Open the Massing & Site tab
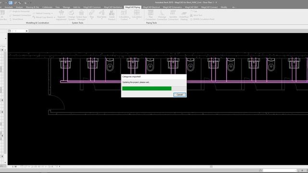This screenshot has height=173, width=308. 32,7
